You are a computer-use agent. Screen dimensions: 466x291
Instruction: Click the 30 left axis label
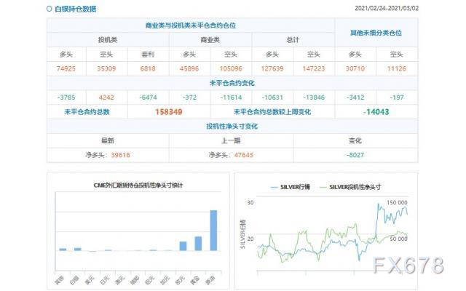pos(250,202)
